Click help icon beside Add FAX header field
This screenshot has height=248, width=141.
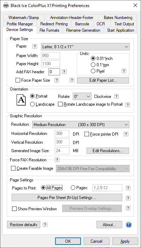(64, 72)
